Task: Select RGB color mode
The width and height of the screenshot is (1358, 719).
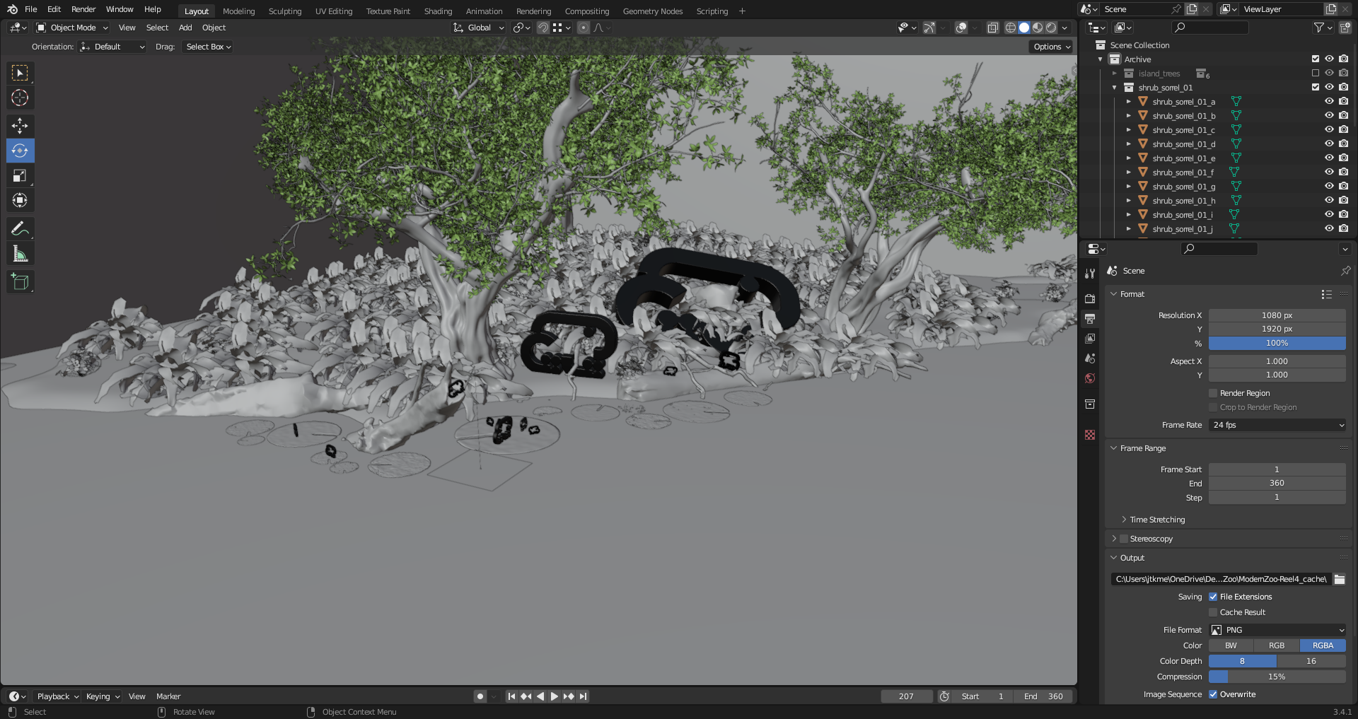Action: click(1277, 645)
